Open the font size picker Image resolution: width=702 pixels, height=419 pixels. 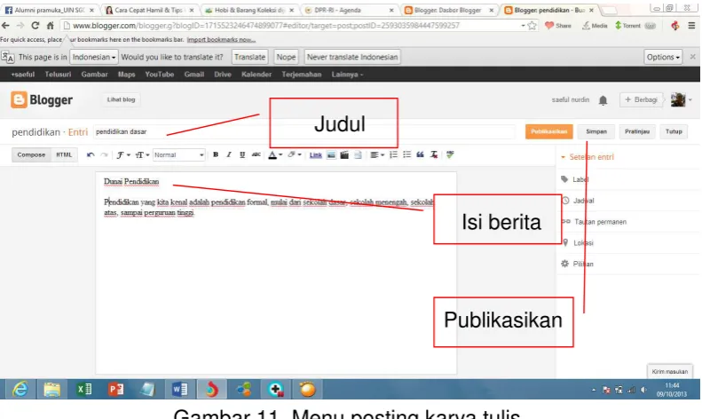coord(142,154)
